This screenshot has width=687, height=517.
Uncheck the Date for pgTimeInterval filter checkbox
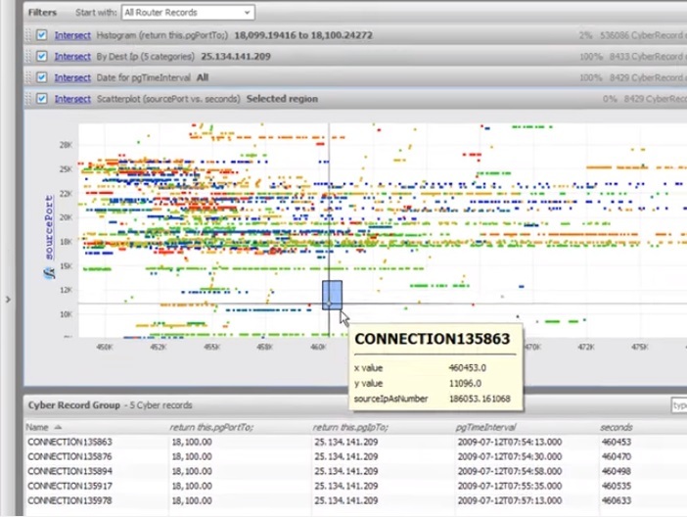point(42,77)
